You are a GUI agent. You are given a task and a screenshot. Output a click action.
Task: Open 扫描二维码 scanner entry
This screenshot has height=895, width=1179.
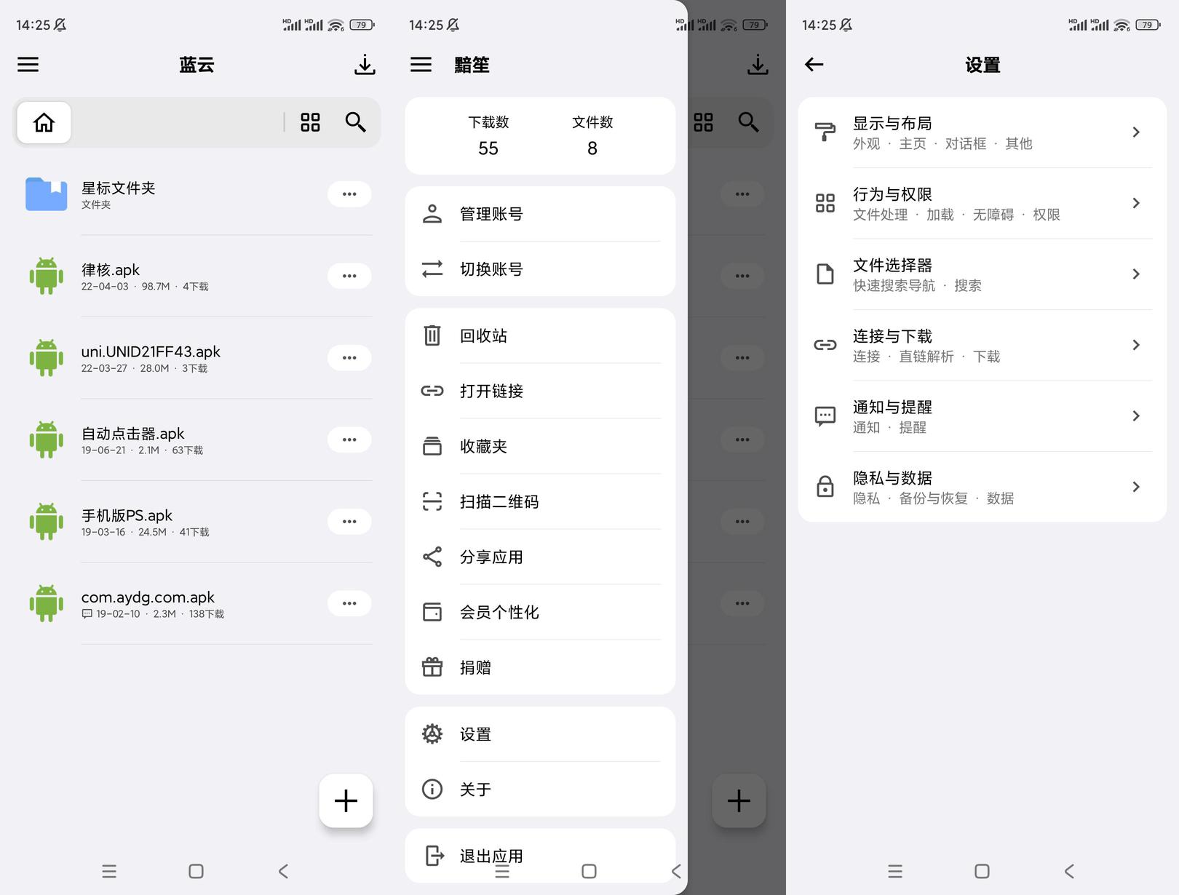pos(540,501)
